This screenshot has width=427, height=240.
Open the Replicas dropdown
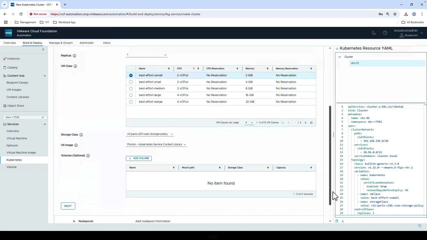tap(146, 55)
